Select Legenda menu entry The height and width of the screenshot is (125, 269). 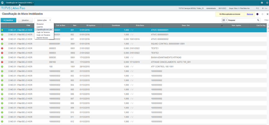[40, 27]
